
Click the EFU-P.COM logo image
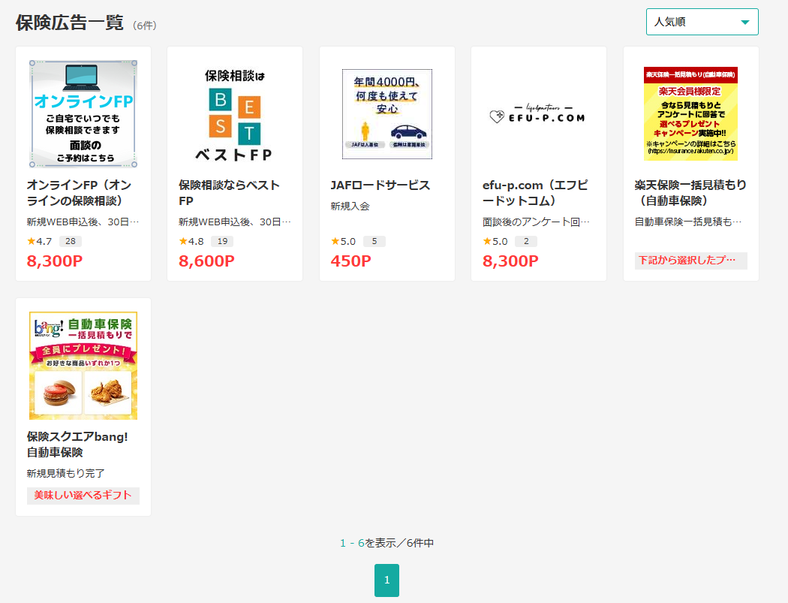538,115
